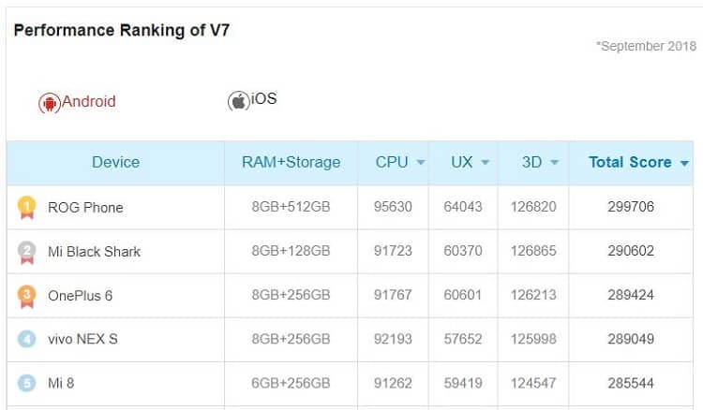The height and width of the screenshot is (410, 703).
Task: Click the CPU column header text
Action: click(392, 162)
